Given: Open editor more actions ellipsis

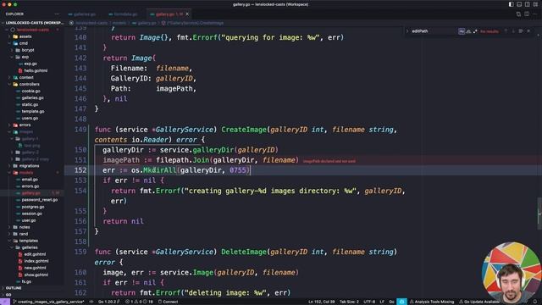Looking at the screenshot, I should (x=535, y=14).
